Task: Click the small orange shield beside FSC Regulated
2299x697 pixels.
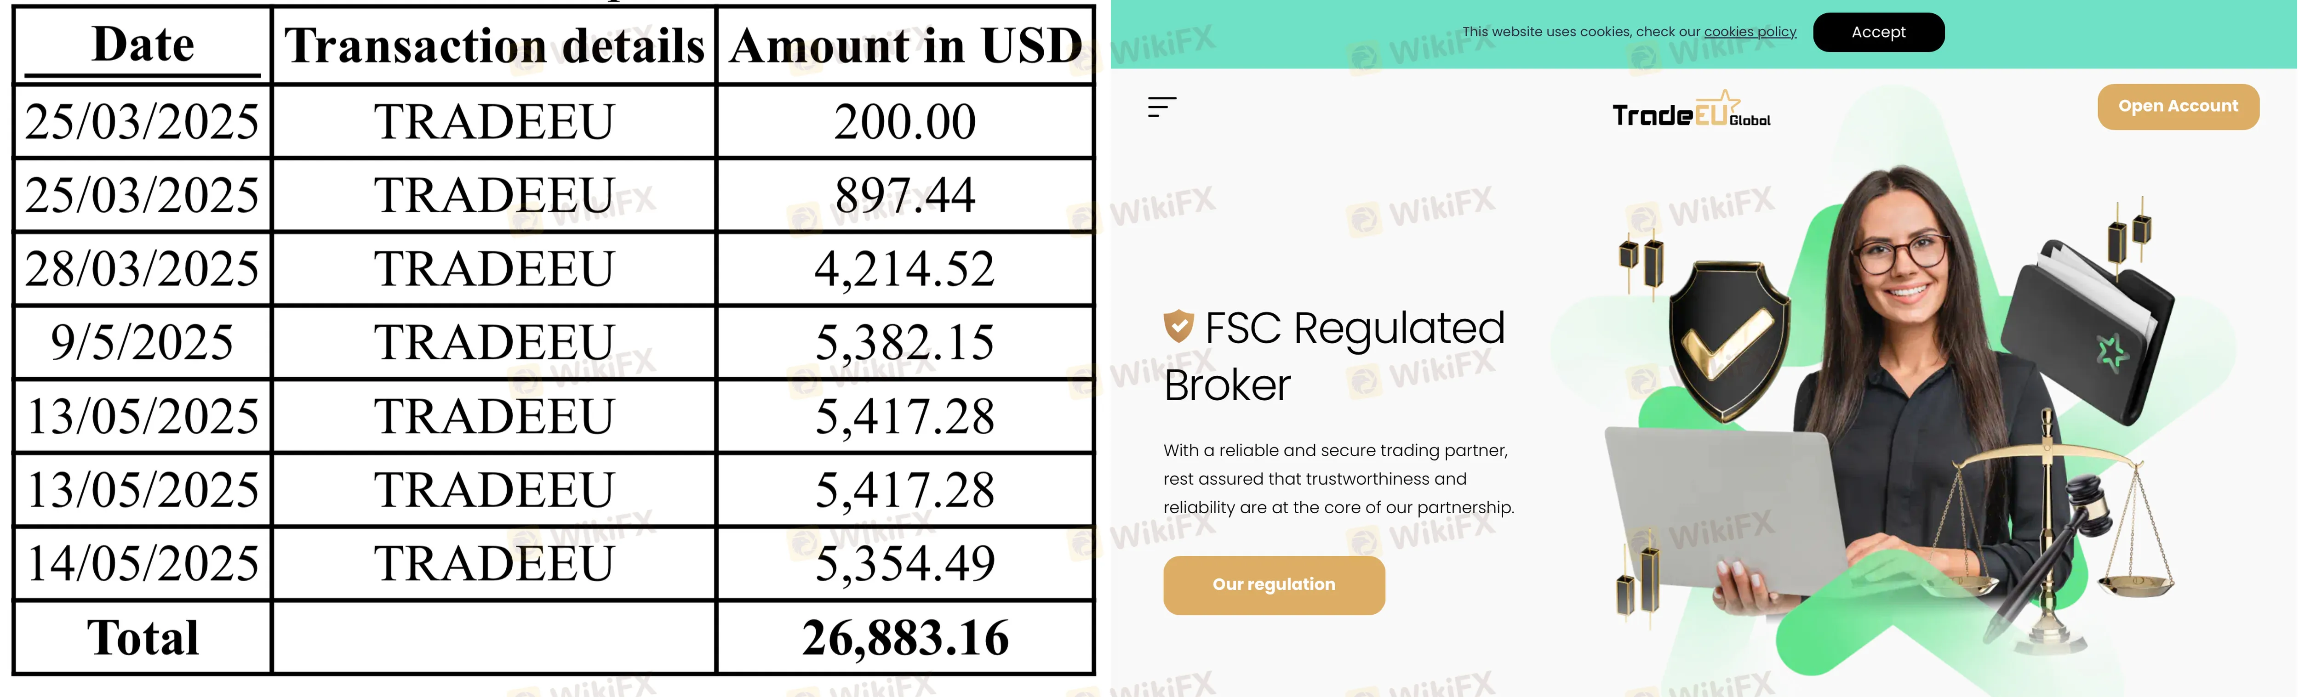Action: pos(1178,326)
